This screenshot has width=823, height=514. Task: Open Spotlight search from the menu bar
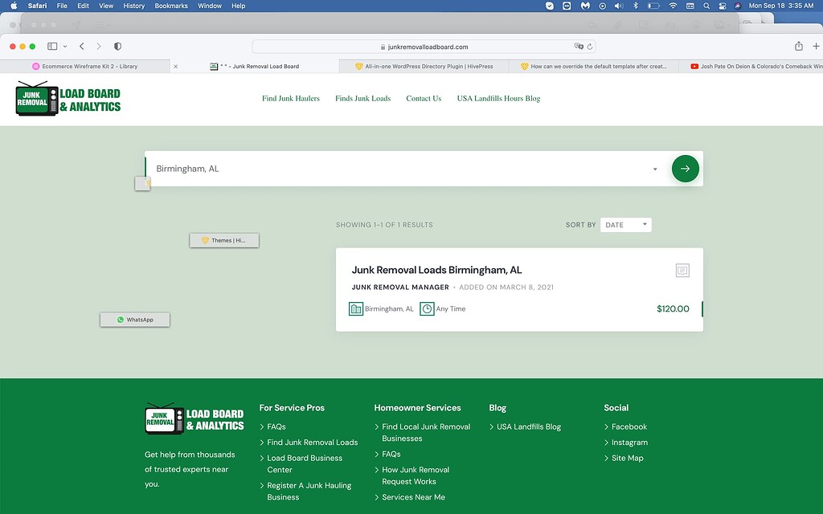coord(706,6)
